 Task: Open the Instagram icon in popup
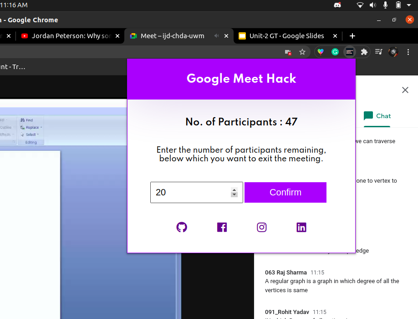(261, 227)
